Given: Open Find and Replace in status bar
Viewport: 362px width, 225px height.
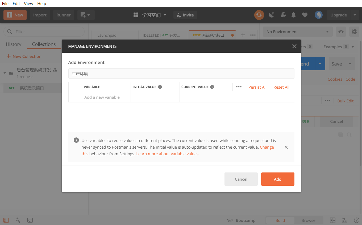Looking at the screenshot, I should (18, 220).
